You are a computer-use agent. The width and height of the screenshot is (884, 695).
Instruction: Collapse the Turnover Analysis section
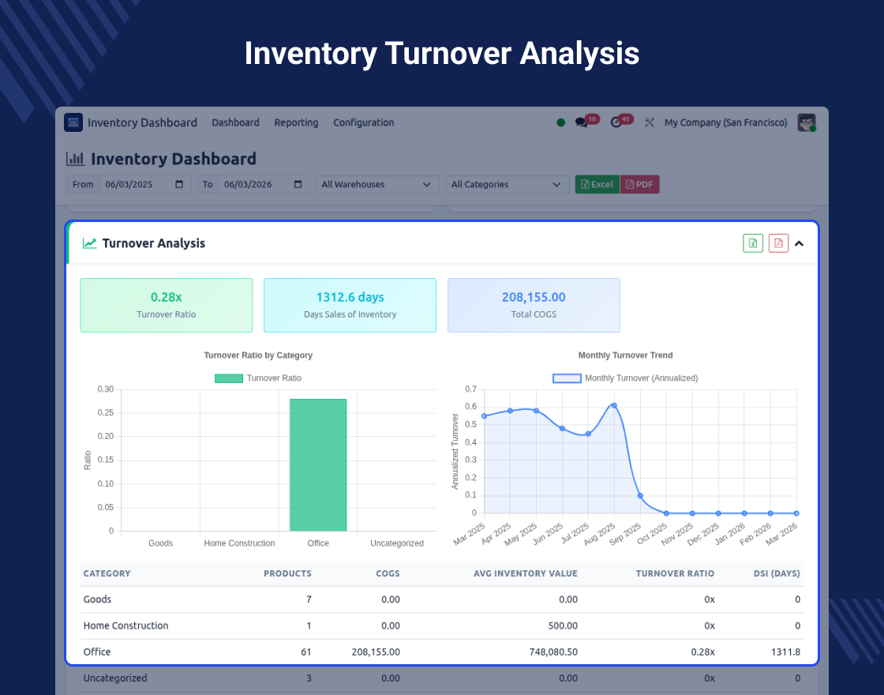click(x=799, y=244)
